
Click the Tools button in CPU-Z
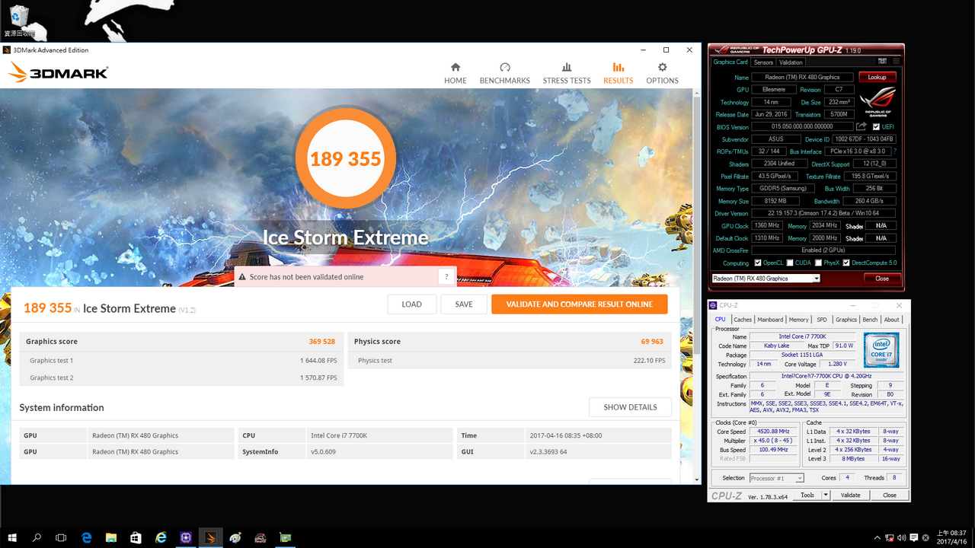[807, 495]
